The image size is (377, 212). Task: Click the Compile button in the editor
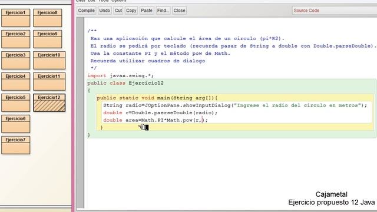87,11
